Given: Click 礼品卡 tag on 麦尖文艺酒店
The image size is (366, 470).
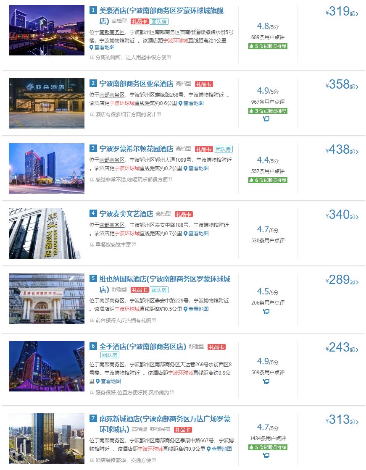Looking at the screenshot, I should click(x=184, y=214).
